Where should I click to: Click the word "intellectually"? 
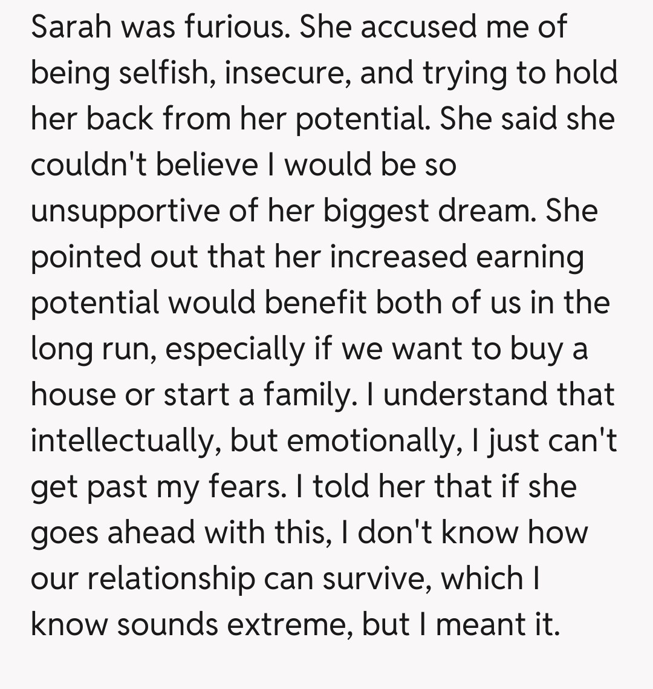119,441
